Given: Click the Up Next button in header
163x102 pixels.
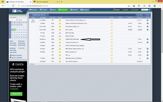Looking at the screenshot, I should (x=140, y=15).
